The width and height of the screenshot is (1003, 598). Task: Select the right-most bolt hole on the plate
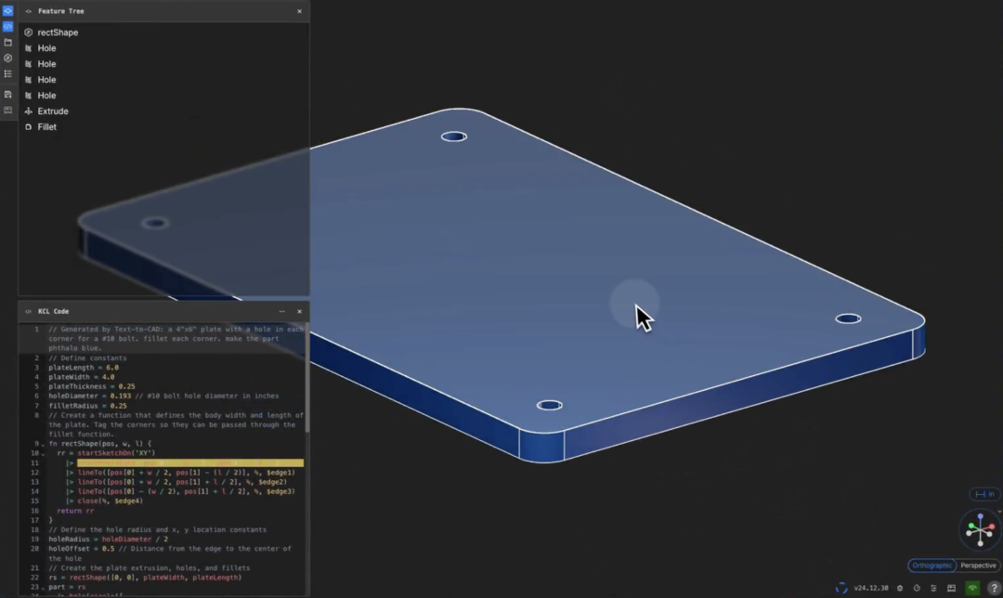point(848,318)
